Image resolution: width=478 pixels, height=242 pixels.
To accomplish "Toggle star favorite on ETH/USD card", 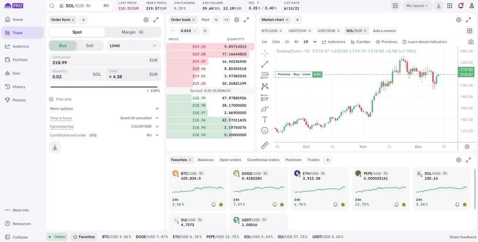I will click(x=343, y=204).
